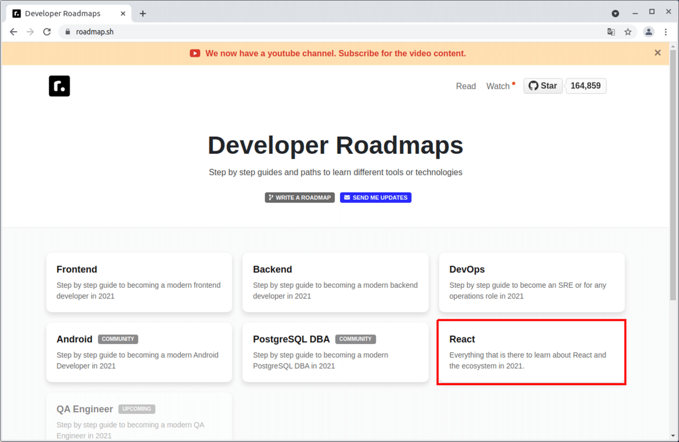Click the 164,859 star count link
The height and width of the screenshot is (442, 679).
tap(586, 85)
